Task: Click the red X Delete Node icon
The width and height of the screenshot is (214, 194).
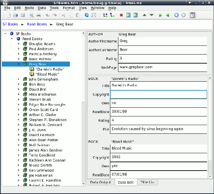Action: point(121,15)
